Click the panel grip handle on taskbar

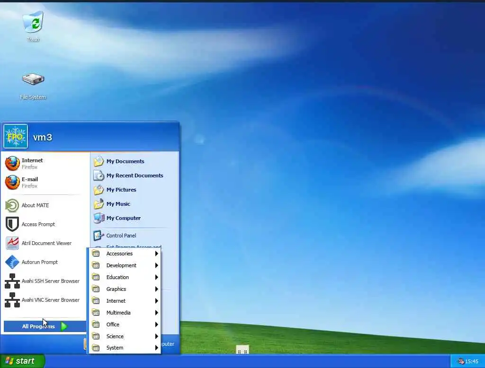242,350
